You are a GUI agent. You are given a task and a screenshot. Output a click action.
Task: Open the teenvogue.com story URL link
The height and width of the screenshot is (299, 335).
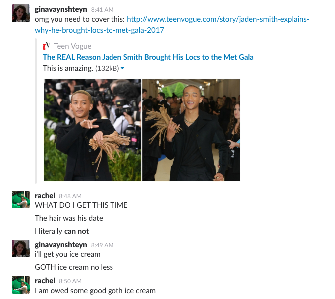coord(172,25)
